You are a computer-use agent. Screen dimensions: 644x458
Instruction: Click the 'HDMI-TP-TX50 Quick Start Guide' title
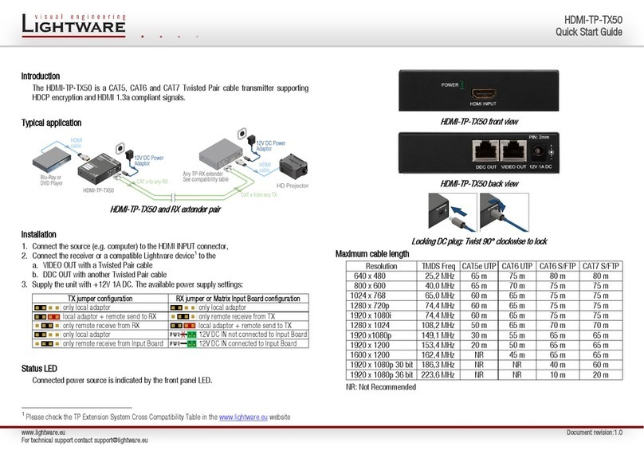[589, 25]
